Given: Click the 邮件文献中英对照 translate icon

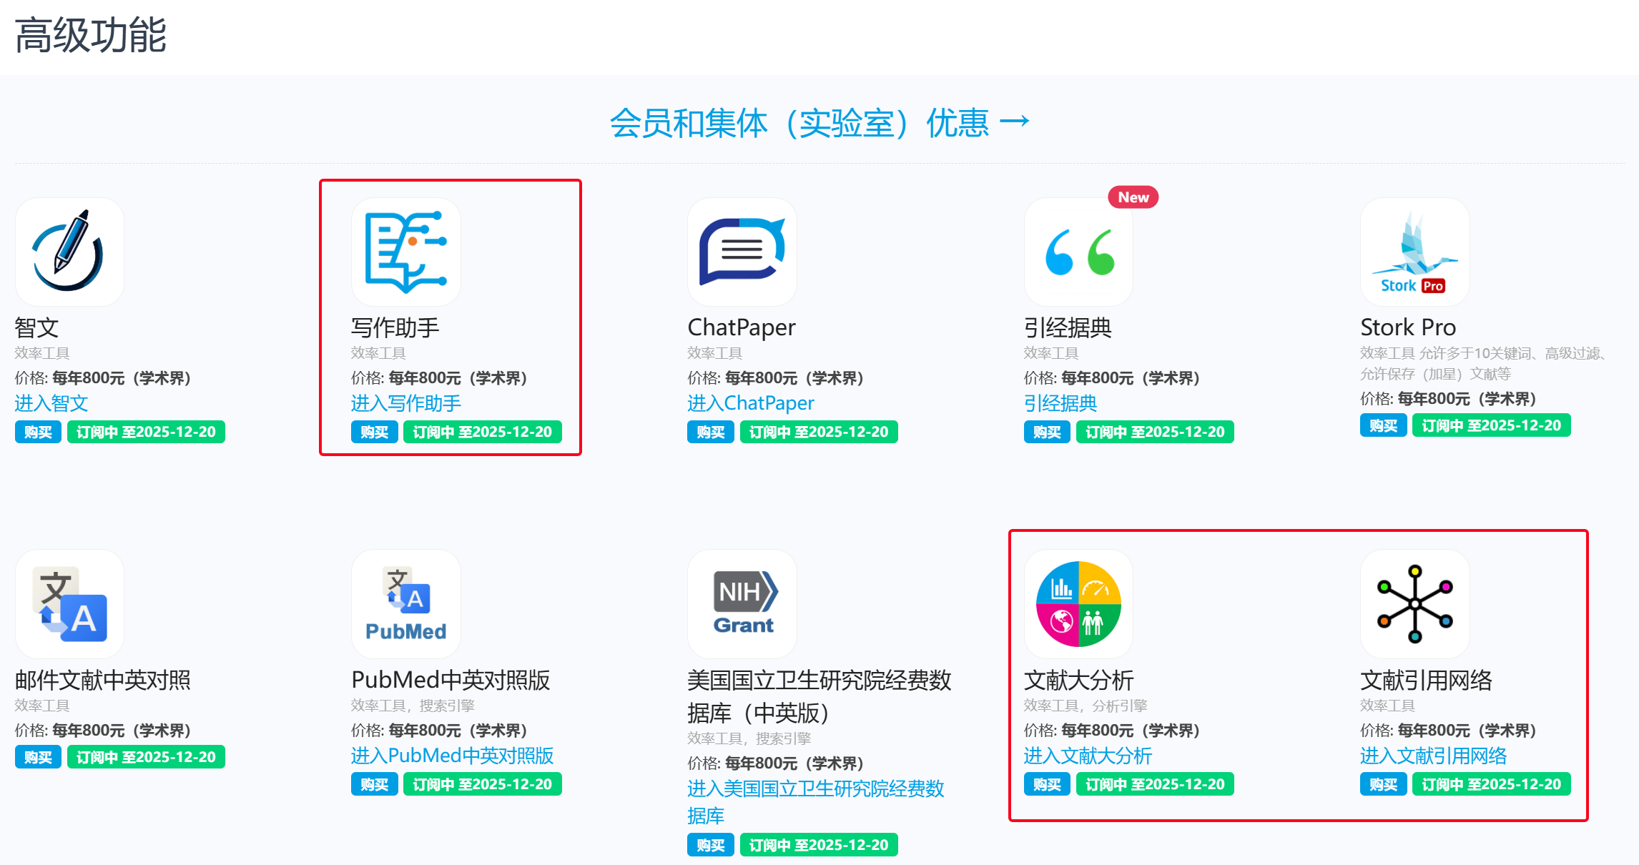Looking at the screenshot, I should 69,604.
